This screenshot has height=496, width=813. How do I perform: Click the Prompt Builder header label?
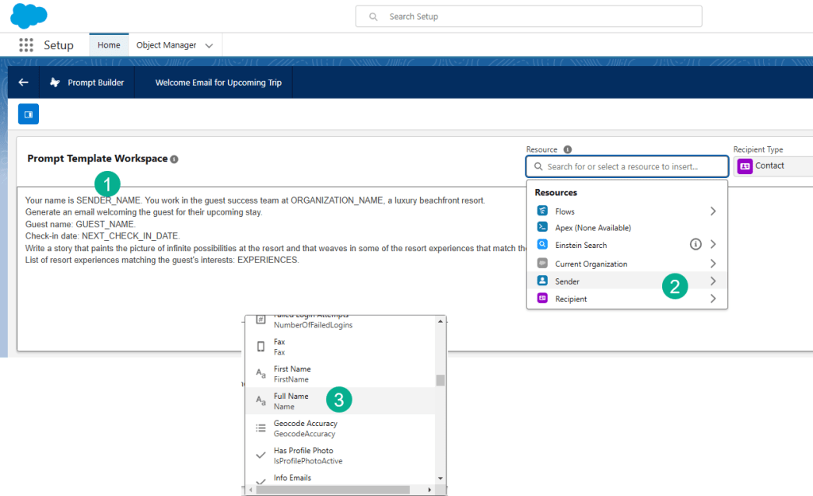click(x=95, y=83)
